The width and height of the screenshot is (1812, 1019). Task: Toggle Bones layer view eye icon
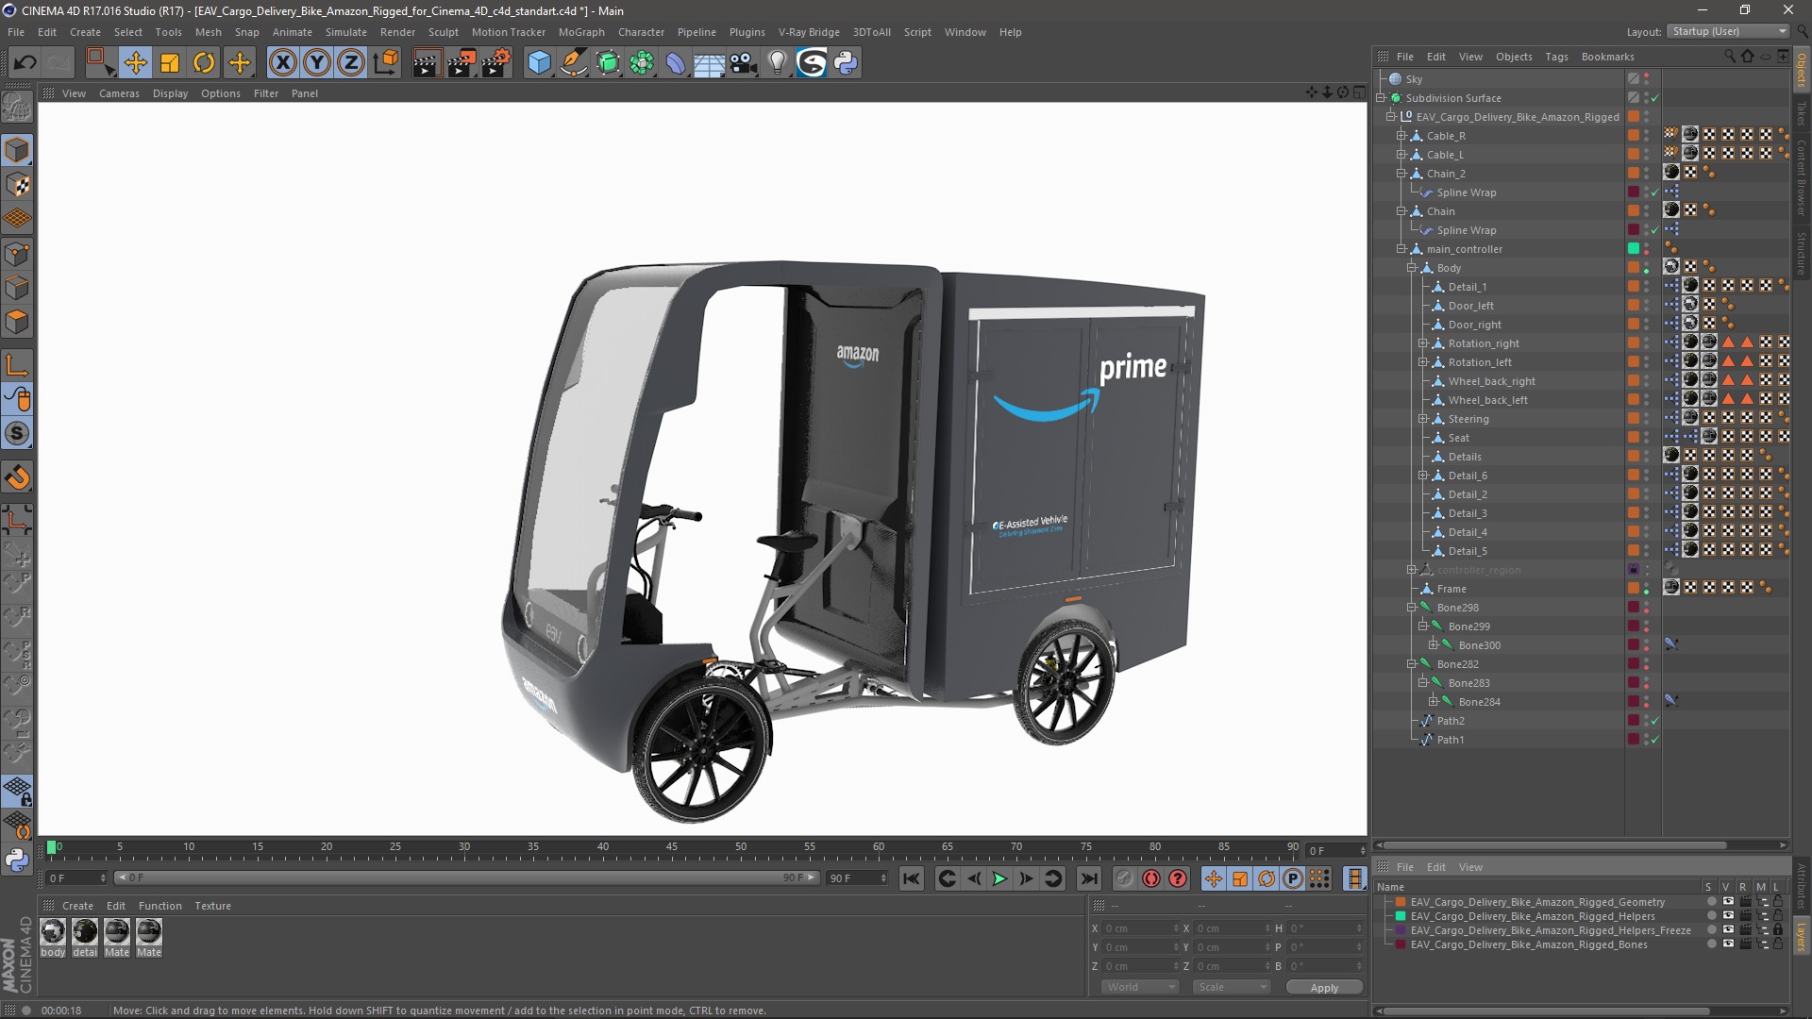coord(1728,944)
